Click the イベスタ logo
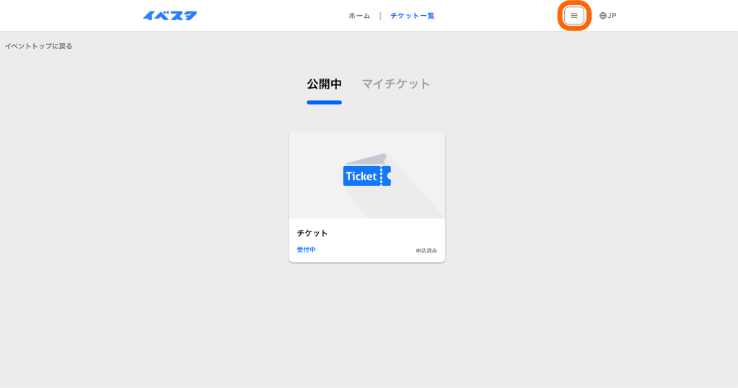The width and height of the screenshot is (738, 388). [170, 16]
